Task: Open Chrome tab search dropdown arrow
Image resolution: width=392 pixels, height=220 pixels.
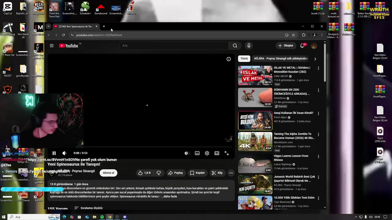Action: pyautogui.click(x=48, y=26)
